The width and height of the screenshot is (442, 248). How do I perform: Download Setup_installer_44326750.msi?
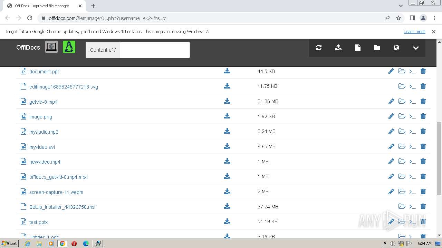227,206
